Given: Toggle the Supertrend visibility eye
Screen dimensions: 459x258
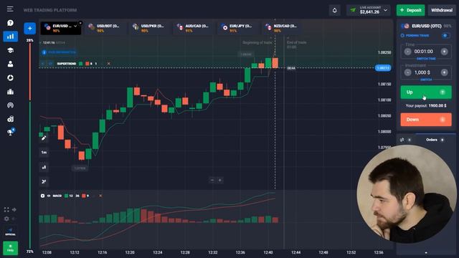Looking at the screenshot, I should (50, 64).
